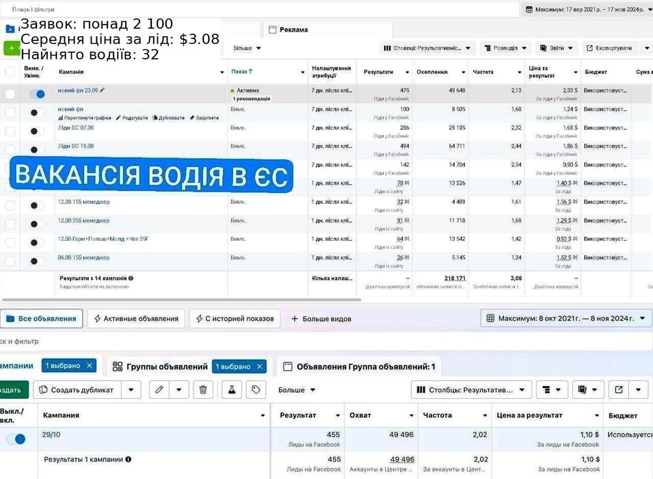Open dropdown arrow on 'Охоплення' column header
This screenshot has height=479, width=653.
click(463, 72)
